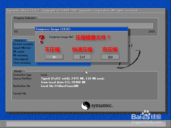Click the 'Type:b [Fat32 extd]' partition details
This screenshot has height=128, width=171.
click(73, 78)
